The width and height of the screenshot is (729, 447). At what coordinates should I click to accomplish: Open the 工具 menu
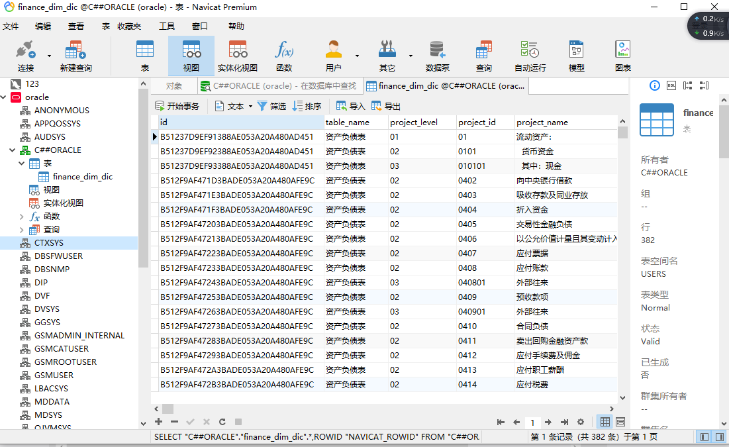coord(167,26)
